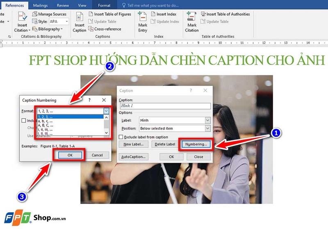328x229 pixels.
Task: Close the Caption dialog with the X
Action: click(x=205, y=90)
